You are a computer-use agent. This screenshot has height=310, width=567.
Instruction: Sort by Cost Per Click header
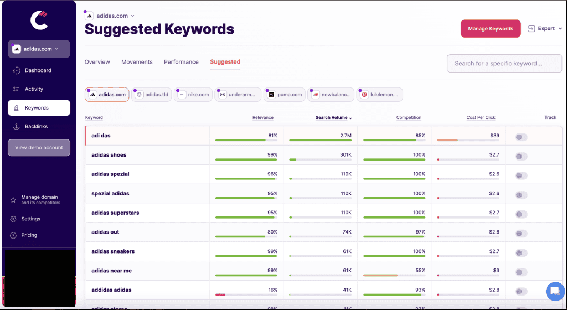point(481,117)
